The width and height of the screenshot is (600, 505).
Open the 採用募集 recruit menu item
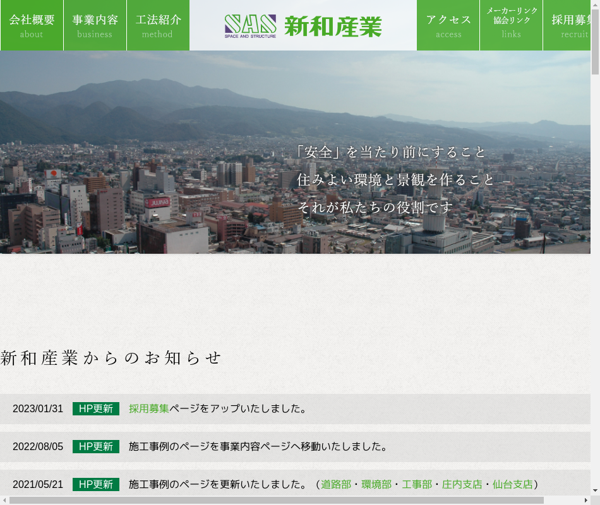pyautogui.click(x=568, y=25)
